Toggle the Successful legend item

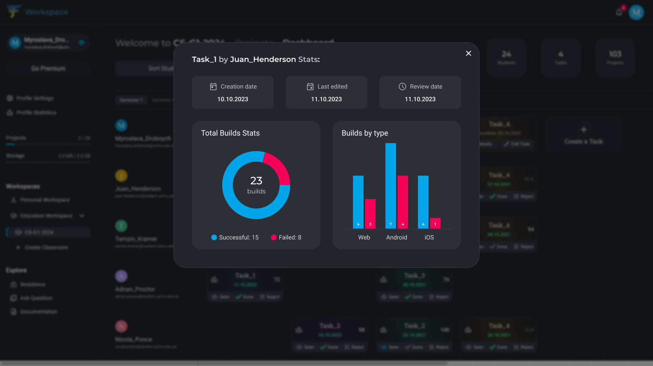coord(235,237)
